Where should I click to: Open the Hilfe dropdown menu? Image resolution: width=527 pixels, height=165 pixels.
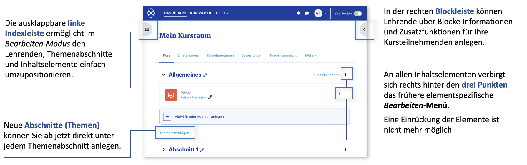(222, 13)
